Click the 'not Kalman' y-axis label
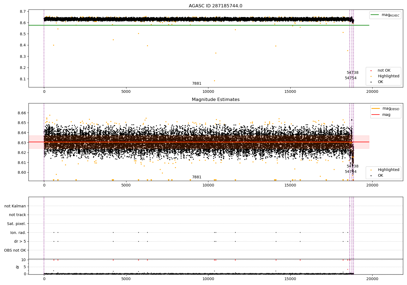 pos(15,206)
